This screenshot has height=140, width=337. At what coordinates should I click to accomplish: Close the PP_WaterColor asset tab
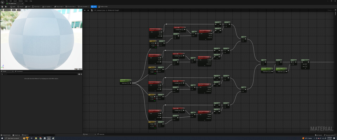click(22, 3)
